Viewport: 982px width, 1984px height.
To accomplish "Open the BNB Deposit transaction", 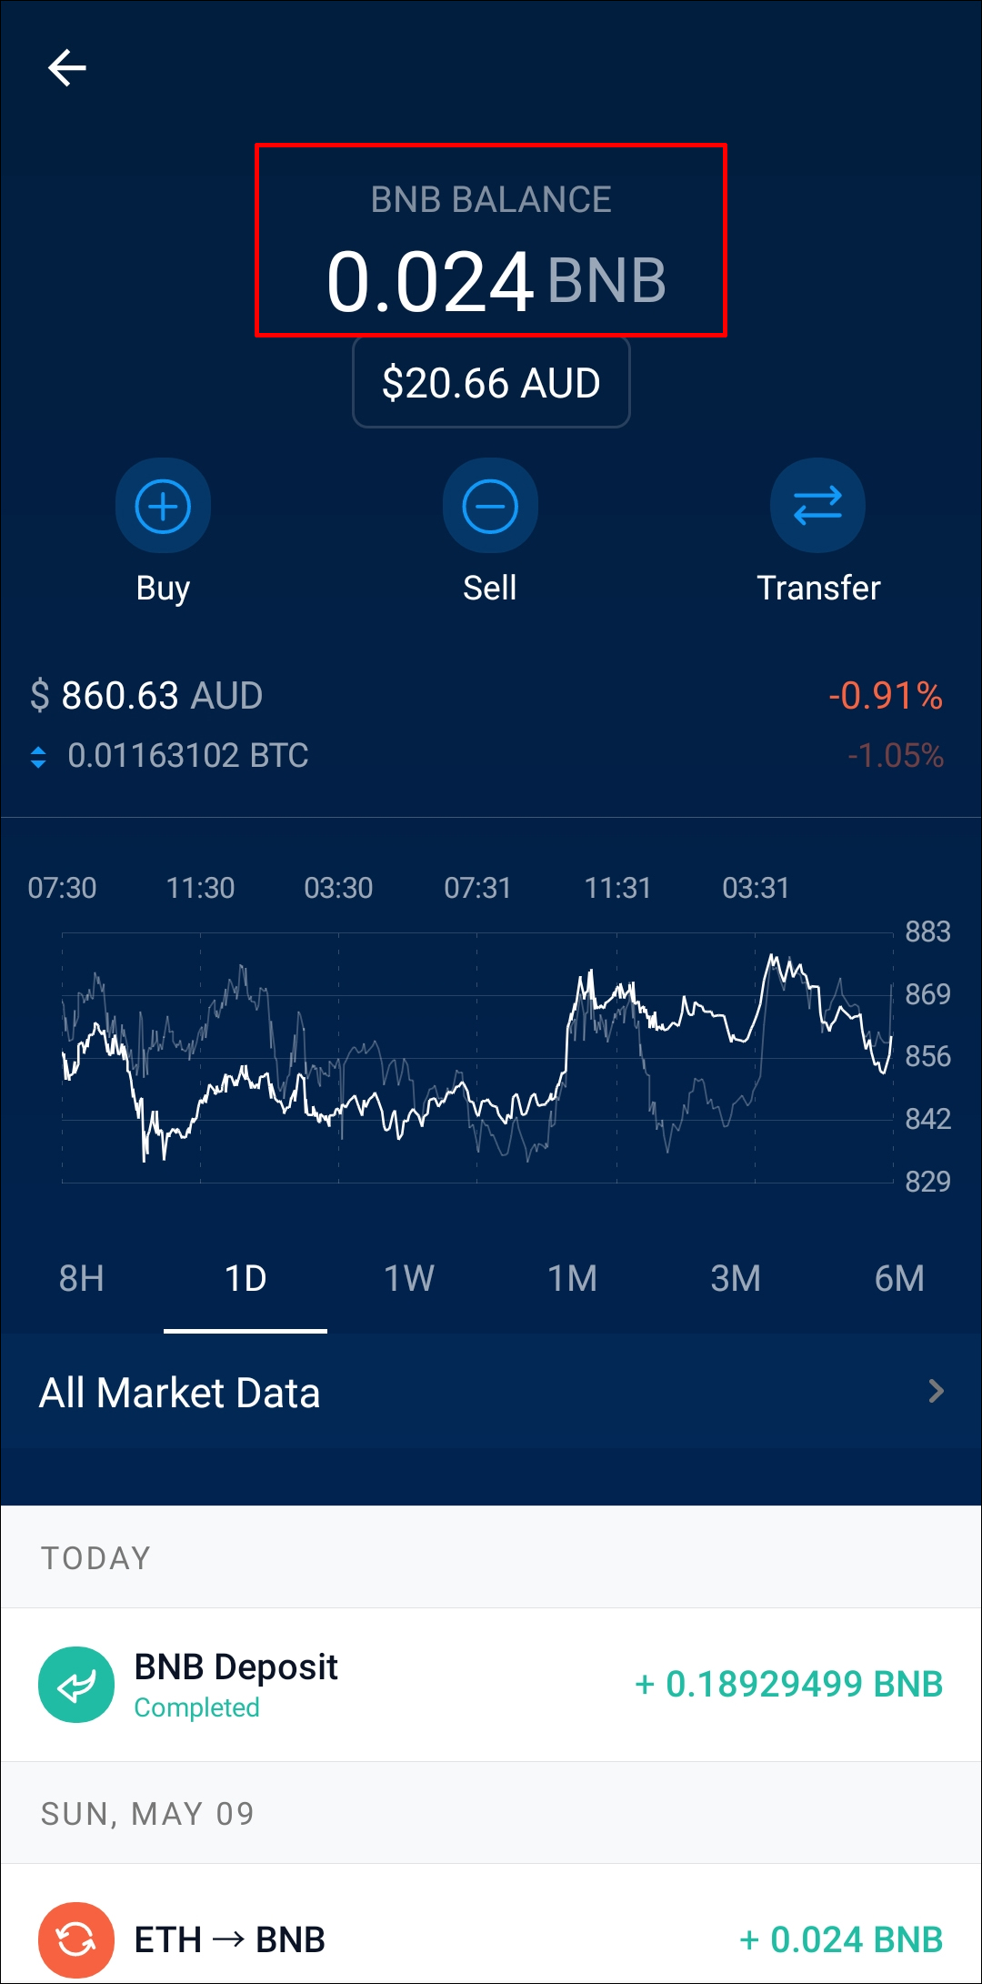I will tap(491, 1684).
